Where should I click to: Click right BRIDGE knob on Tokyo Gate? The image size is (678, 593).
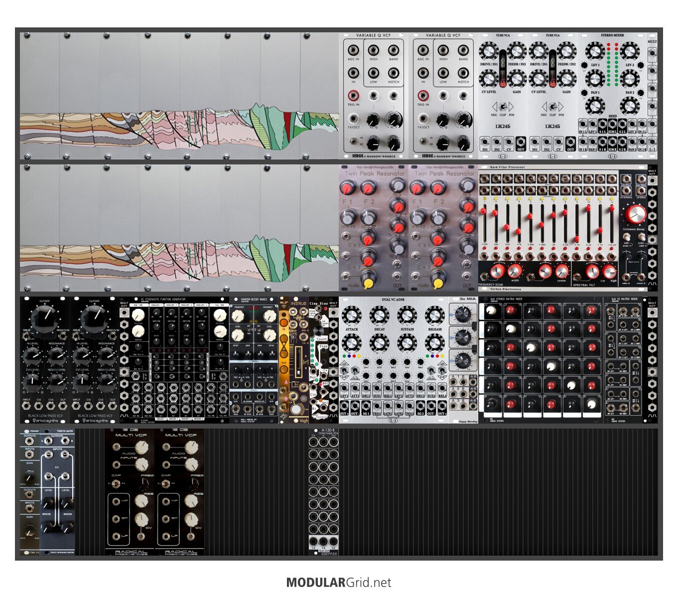[x=67, y=526]
